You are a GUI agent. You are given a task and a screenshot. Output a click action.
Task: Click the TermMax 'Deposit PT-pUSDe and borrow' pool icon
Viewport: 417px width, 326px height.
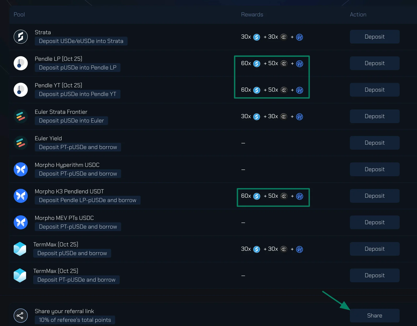coord(20,276)
